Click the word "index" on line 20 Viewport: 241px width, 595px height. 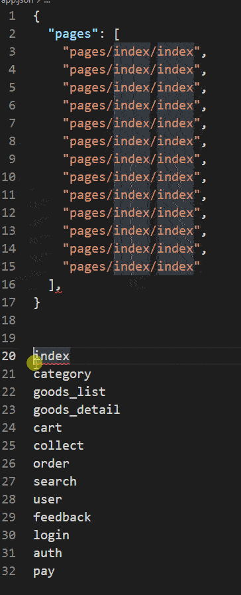pos(52,356)
